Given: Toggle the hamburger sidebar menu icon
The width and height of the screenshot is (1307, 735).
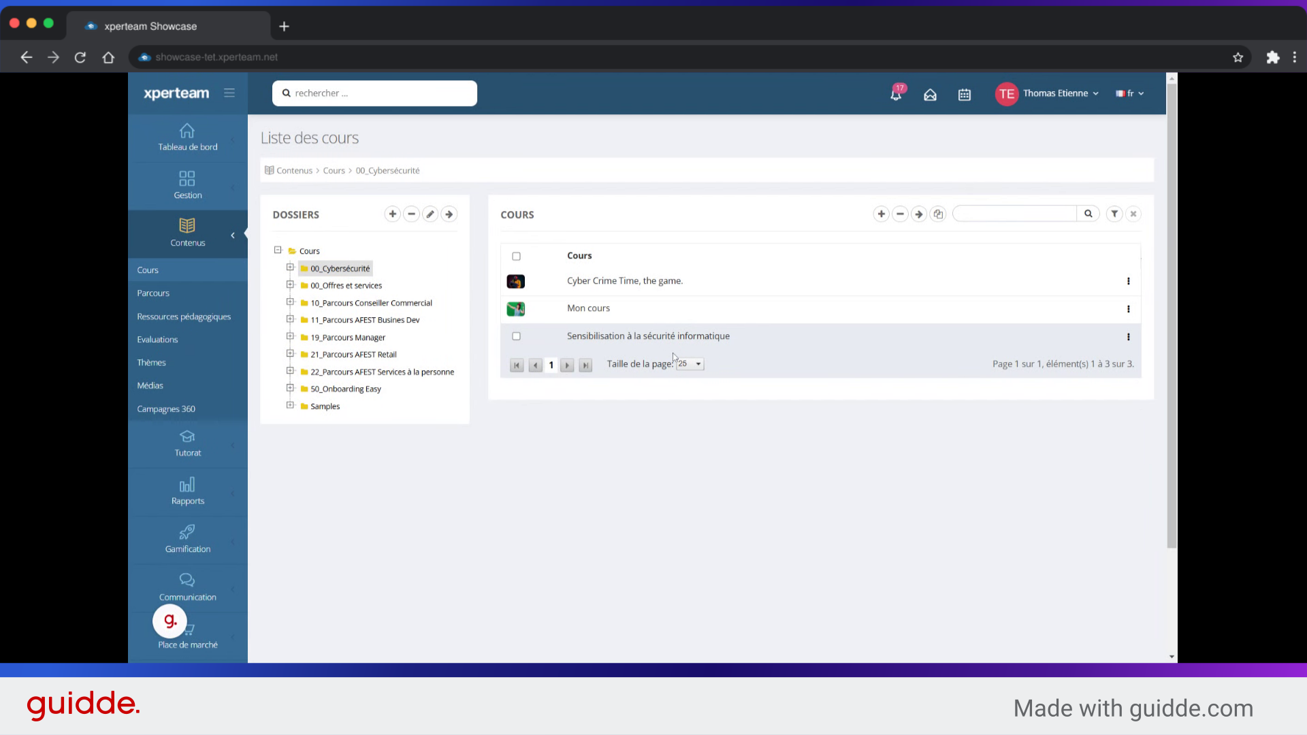Looking at the screenshot, I should pos(229,93).
